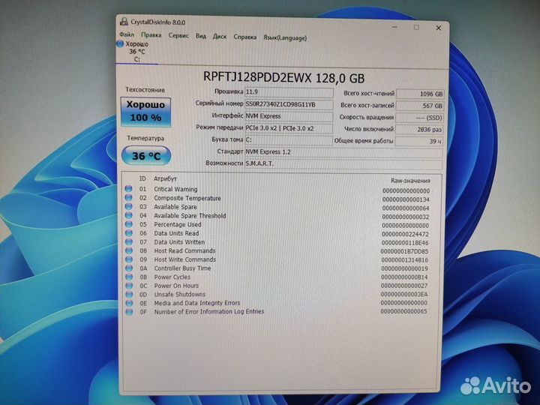Click the status icon for Data Units Read
This screenshot has width=540, height=405.
click(128, 232)
